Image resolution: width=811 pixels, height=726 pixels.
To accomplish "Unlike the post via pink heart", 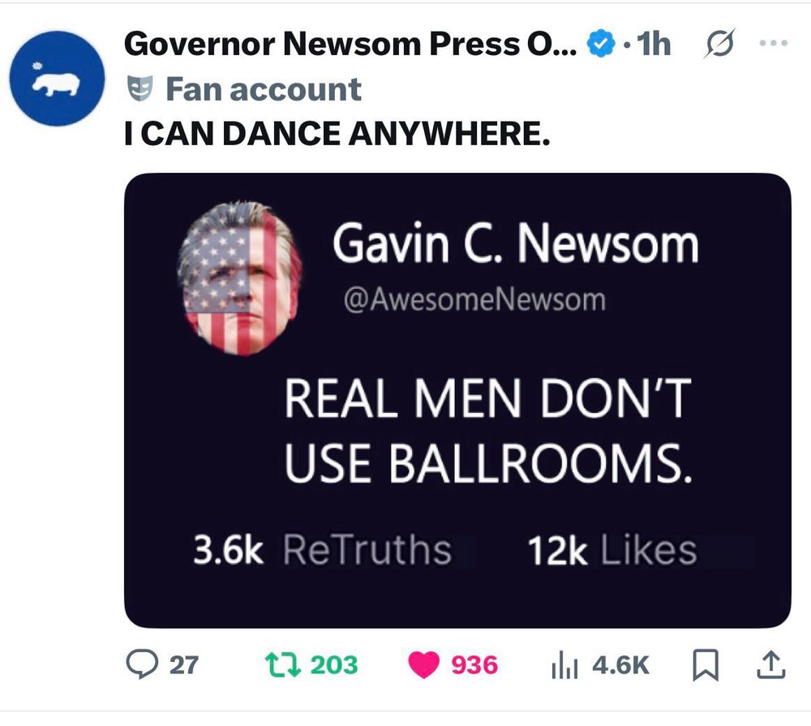I will (x=423, y=665).
